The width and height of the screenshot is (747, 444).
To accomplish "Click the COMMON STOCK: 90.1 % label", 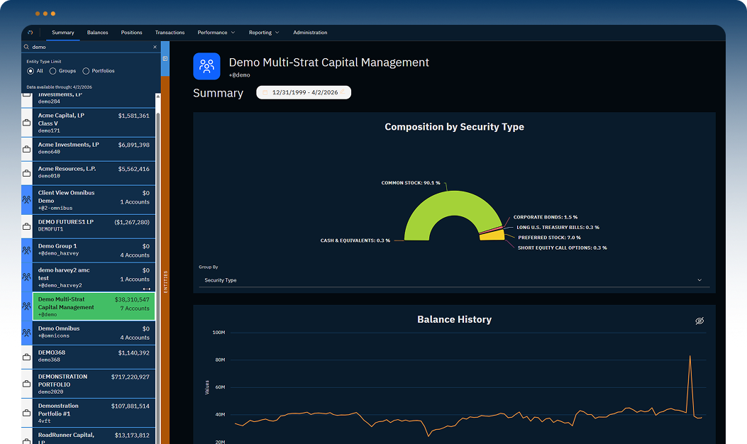I will (411, 183).
